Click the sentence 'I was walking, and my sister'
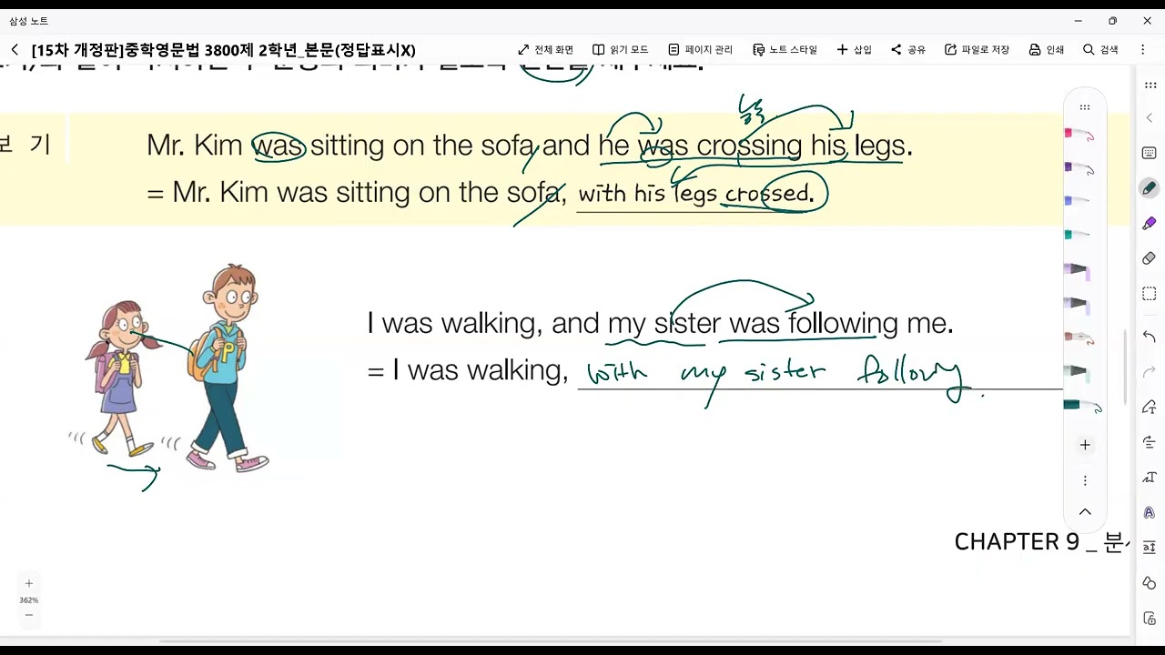The image size is (1165, 655). point(660,323)
